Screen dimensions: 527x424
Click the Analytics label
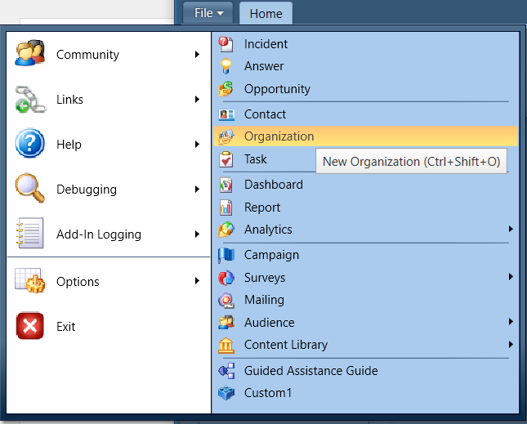[x=268, y=230]
